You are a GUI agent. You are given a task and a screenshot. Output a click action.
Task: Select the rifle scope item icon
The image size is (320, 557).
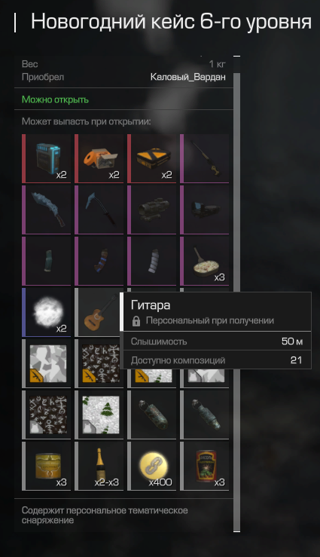pos(152,210)
